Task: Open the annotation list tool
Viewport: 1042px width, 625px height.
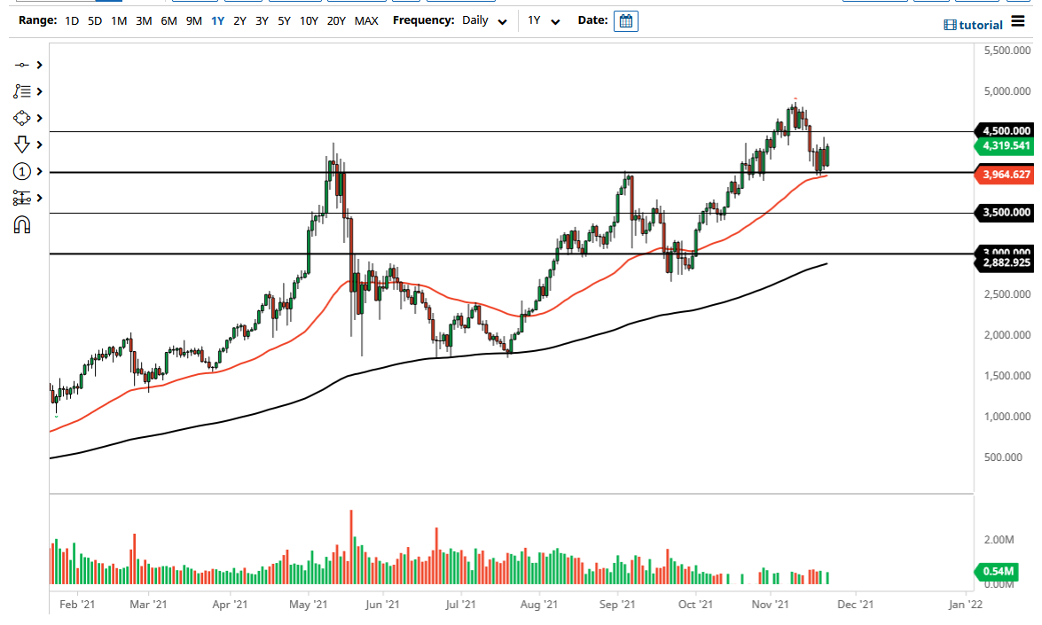Action: pyautogui.click(x=21, y=91)
